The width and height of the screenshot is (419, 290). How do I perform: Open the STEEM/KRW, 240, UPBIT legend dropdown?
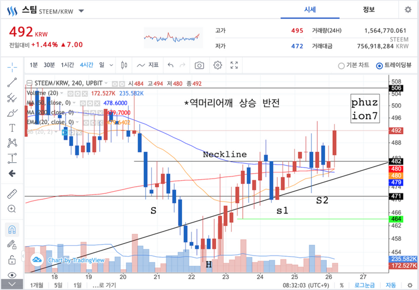coord(106,84)
